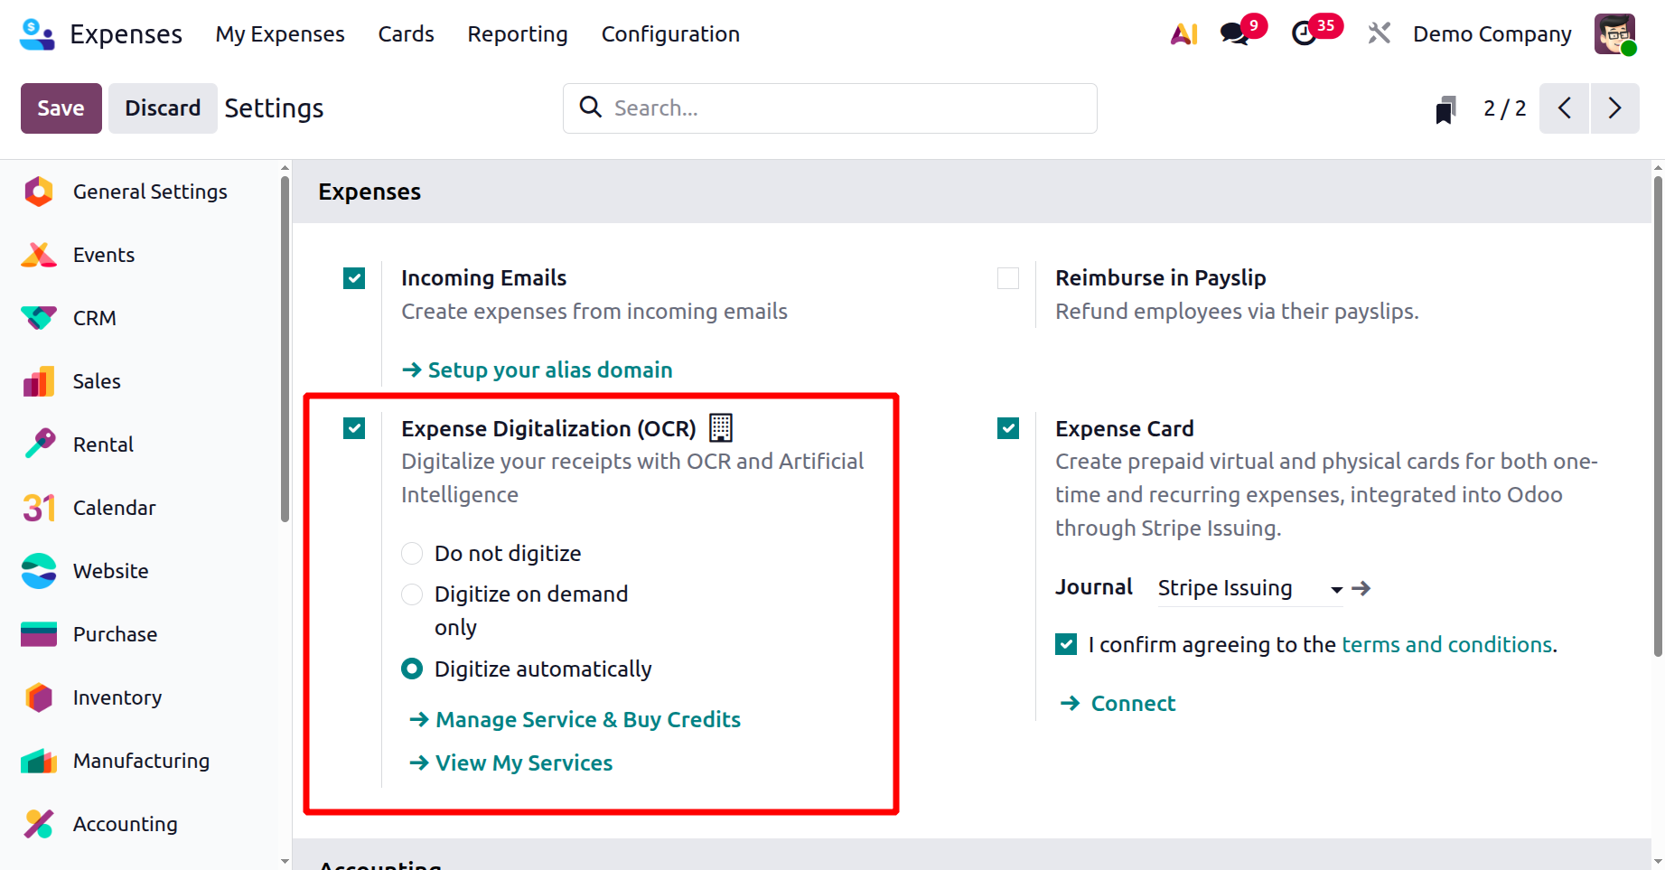Go to the next record arrow
This screenshot has height=870, width=1665.
click(1614, 108)
